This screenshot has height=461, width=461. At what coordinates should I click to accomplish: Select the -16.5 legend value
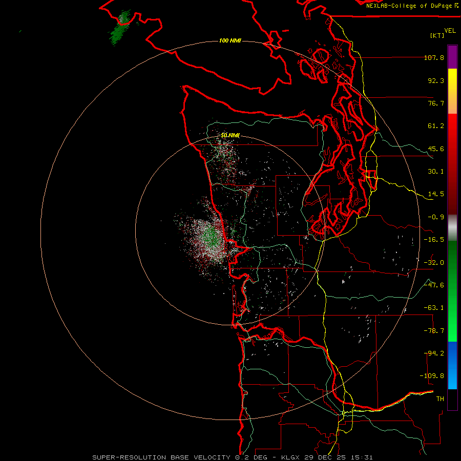coord(434,240)
